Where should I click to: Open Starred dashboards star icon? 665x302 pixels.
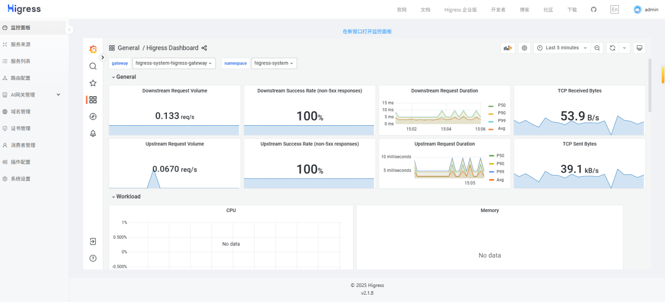click(x=93, y=83)
